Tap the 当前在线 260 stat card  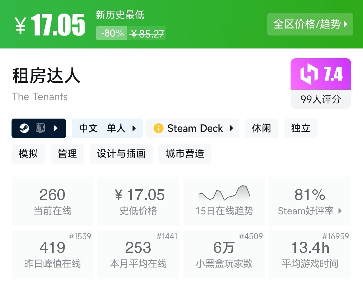pyautogui.click(x=52, y=201)
